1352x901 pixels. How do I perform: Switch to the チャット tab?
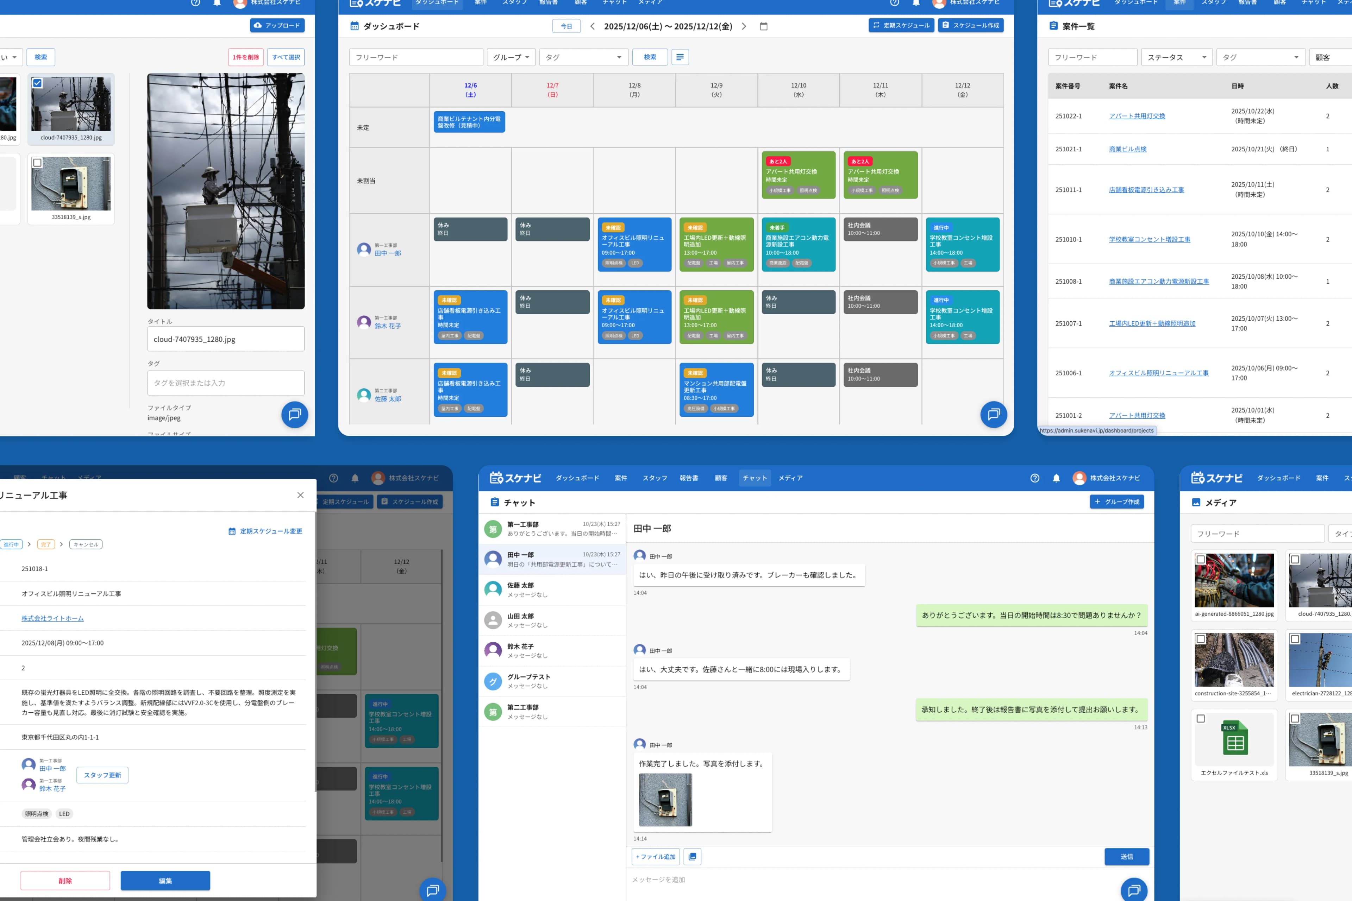(754, 478)
